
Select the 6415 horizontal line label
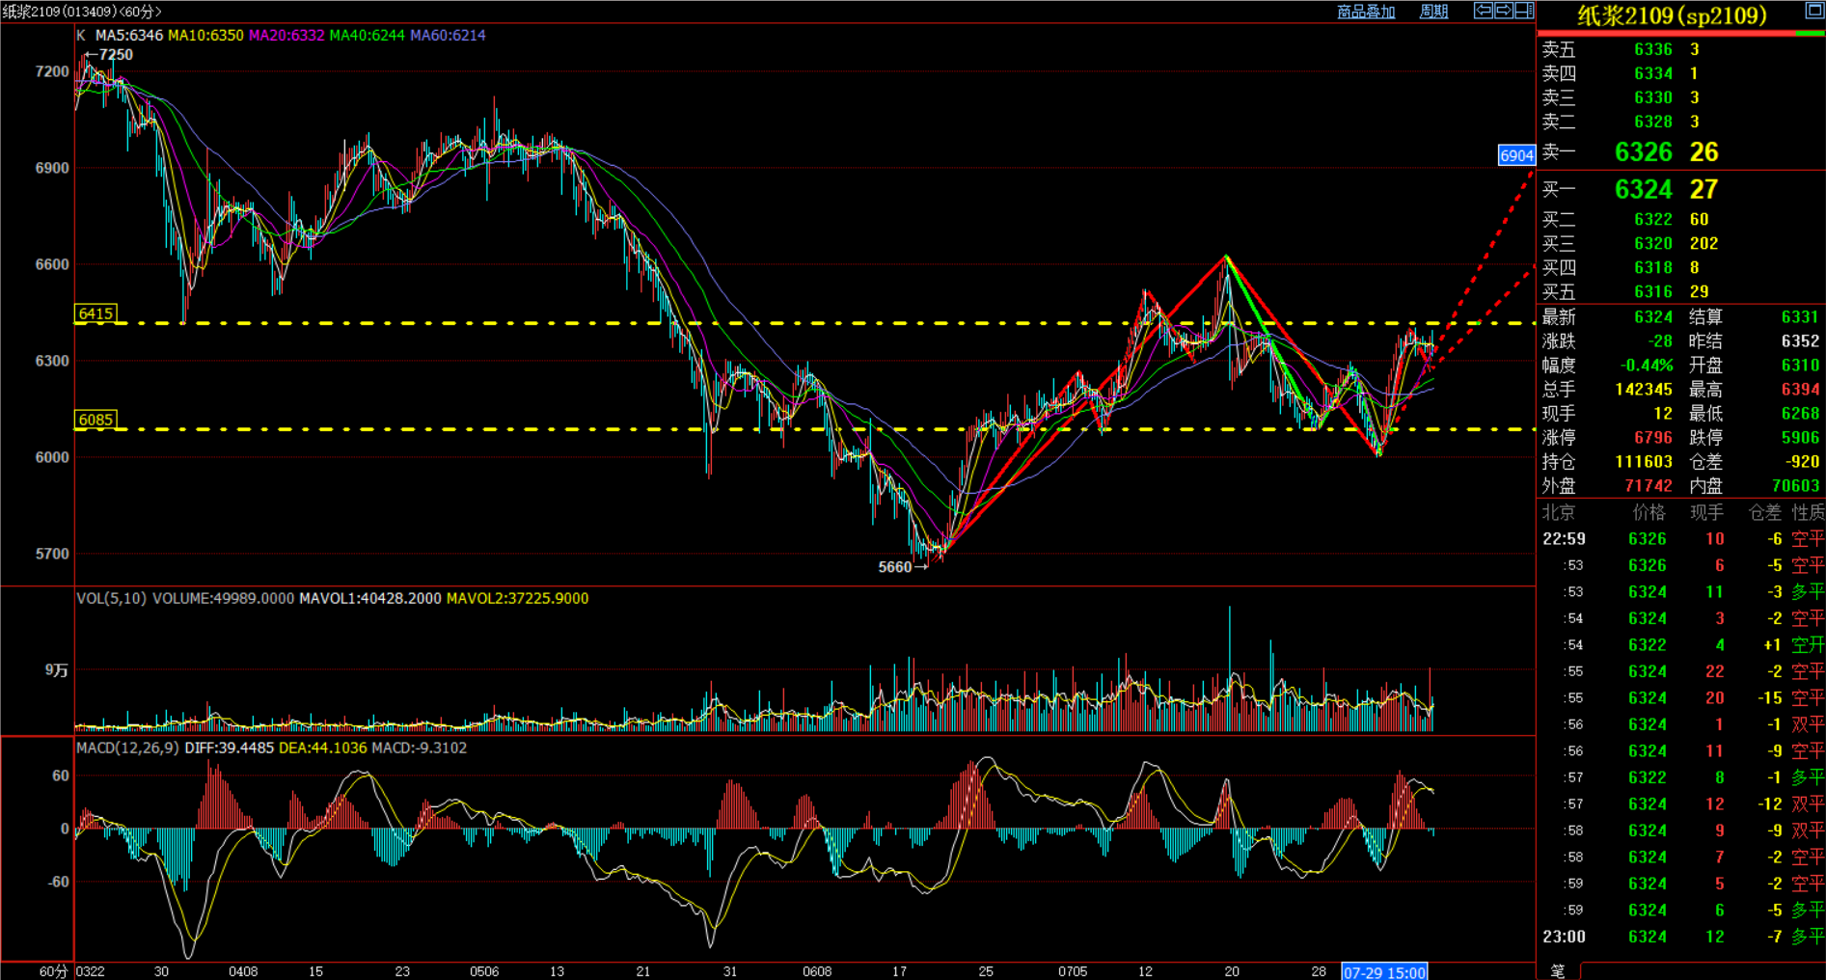tap(95, 313)
